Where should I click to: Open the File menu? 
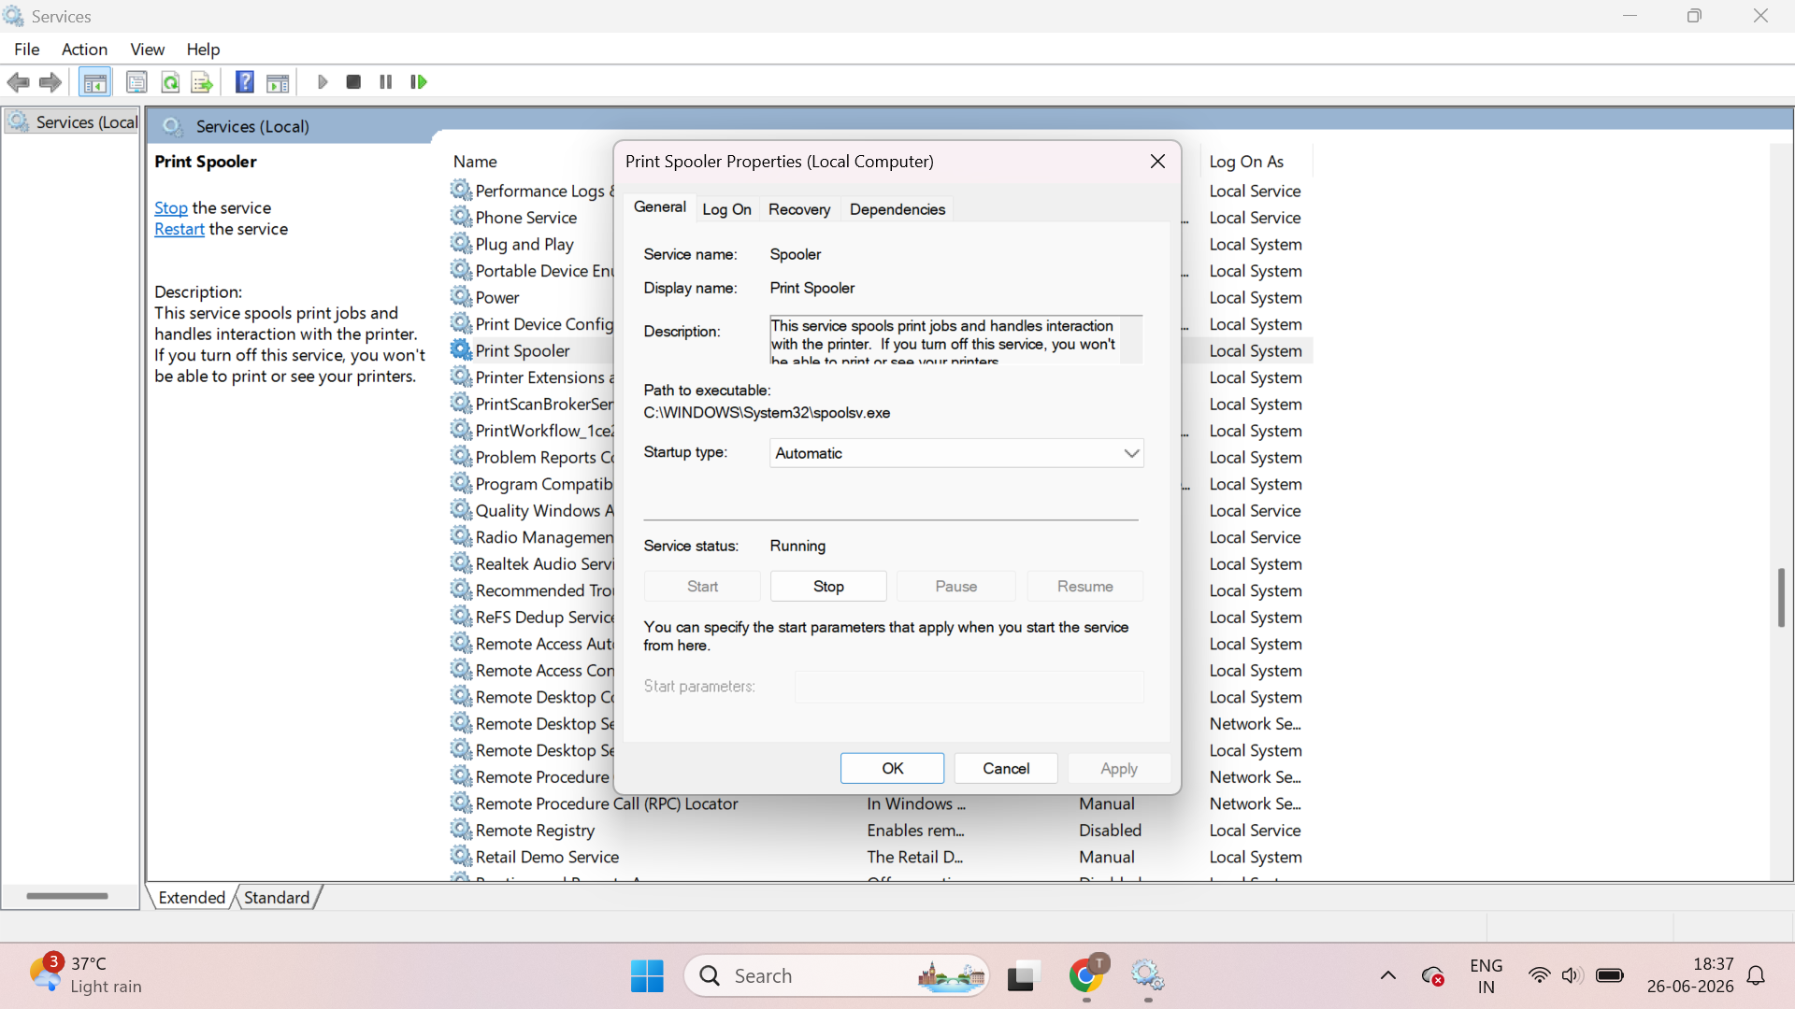(x=27, y=50)
